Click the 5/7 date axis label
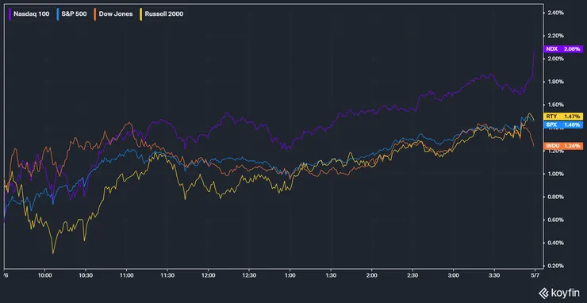The width and height of the screenshot is (587, 303). point(535,275)
